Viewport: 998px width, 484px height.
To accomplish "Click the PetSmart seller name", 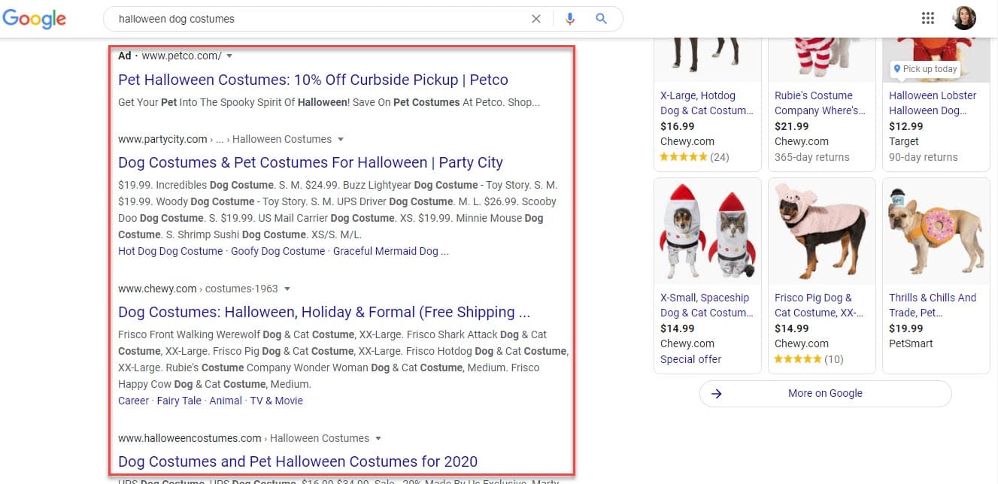I will click(x=911, y=343).
